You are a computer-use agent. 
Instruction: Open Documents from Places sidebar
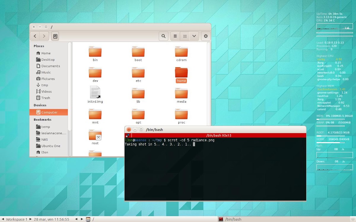pos(50,66)
